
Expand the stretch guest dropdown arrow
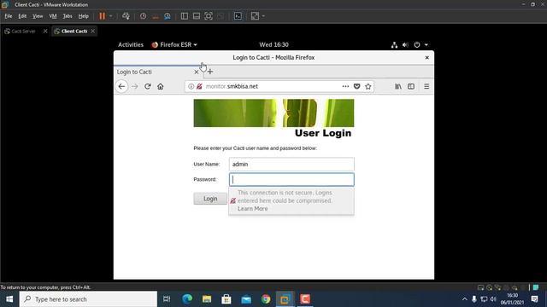[263, 16]
